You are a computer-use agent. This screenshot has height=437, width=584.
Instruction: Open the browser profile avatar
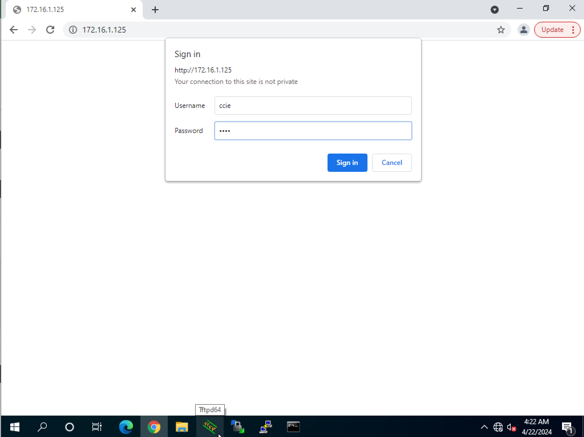pos(523,29)
